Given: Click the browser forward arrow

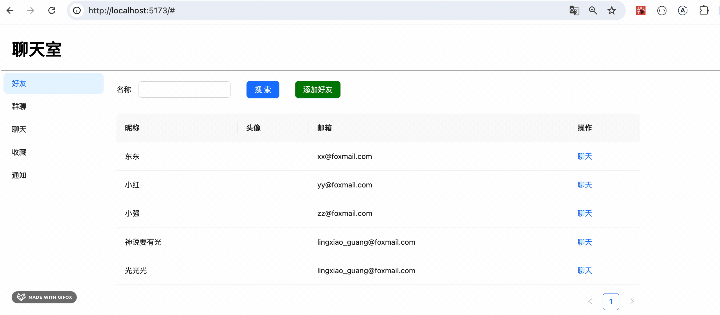Looking at the screenshot, I should pyautogui.click(x=31, y=11).
